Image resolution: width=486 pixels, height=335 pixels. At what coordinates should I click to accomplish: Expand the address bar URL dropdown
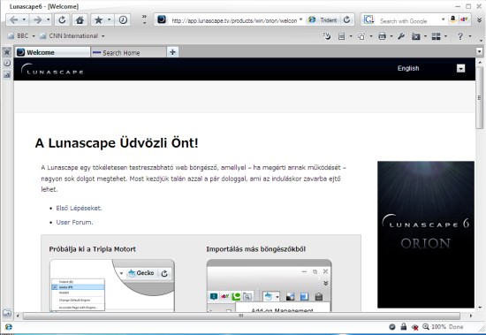point(300,19)
